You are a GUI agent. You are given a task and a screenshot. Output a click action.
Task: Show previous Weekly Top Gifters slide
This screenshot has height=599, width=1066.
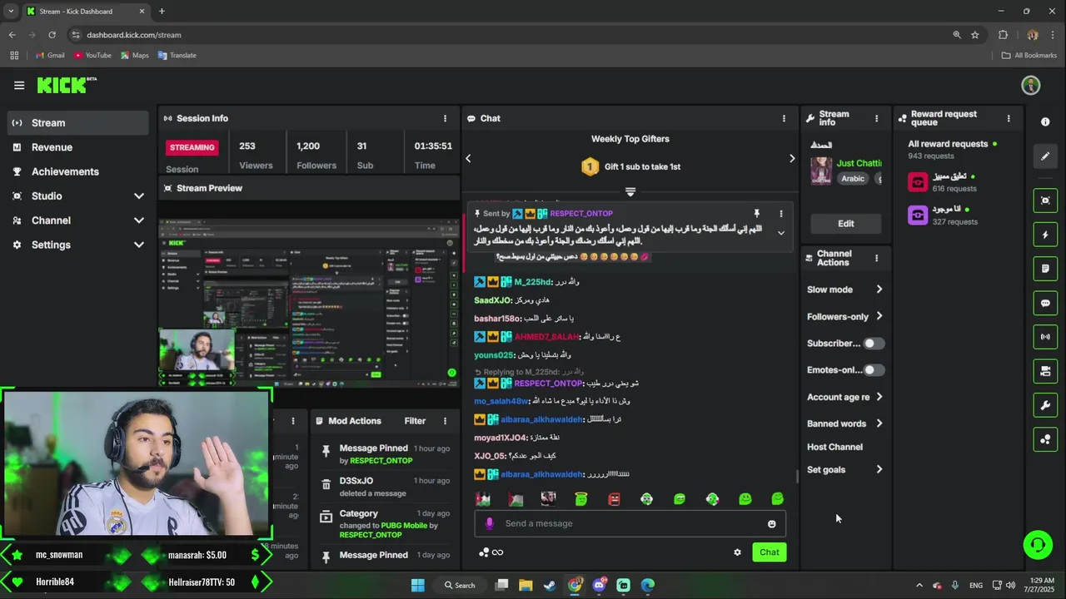tap(468, 158)
